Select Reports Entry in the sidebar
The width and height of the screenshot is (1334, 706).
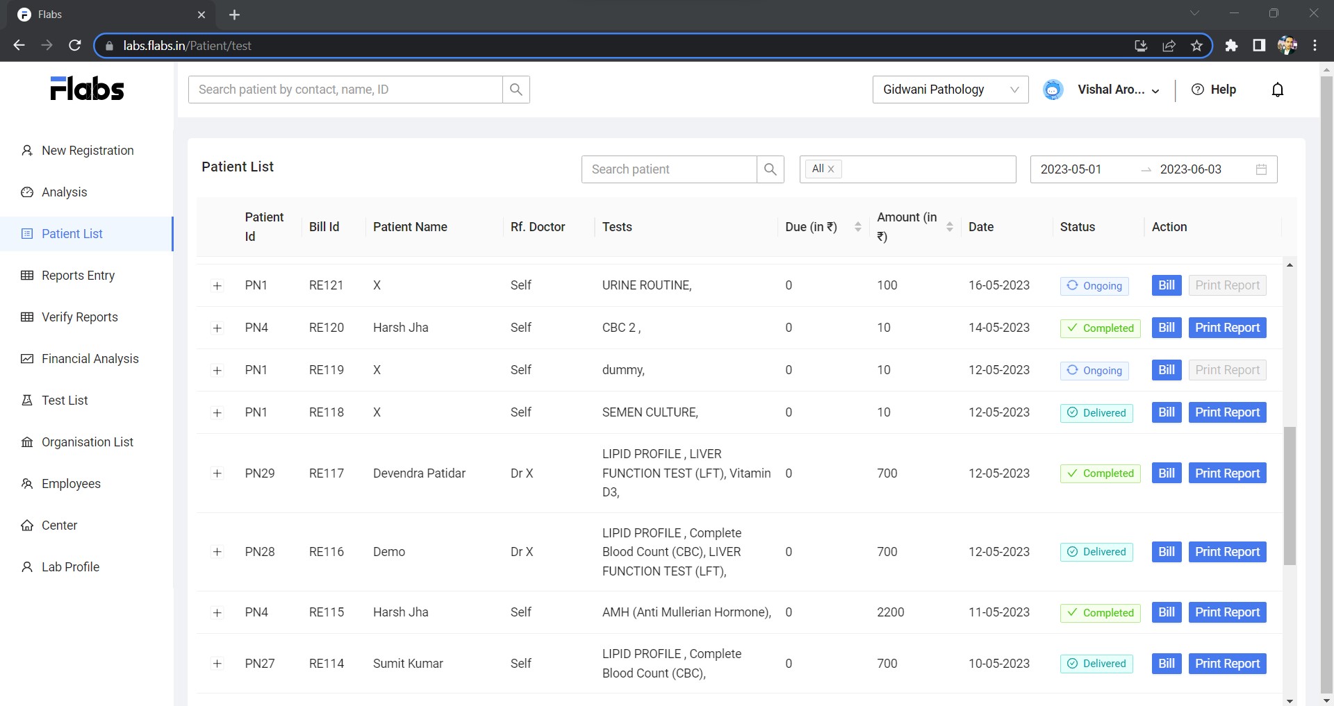point(77,276)
